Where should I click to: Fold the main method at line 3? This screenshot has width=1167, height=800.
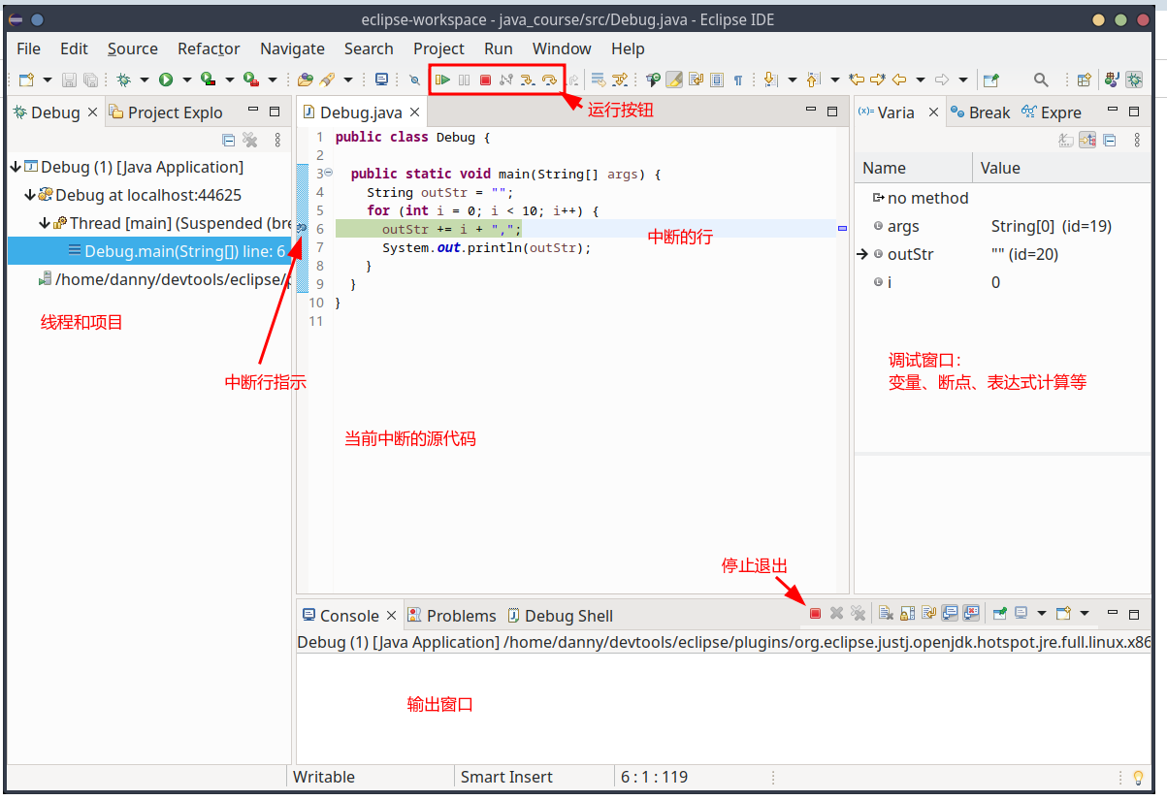click(x=328, y=173)
